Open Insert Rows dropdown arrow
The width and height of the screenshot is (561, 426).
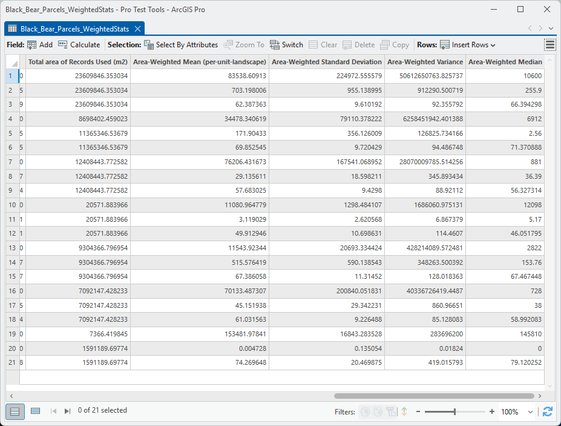coord(493,45)
